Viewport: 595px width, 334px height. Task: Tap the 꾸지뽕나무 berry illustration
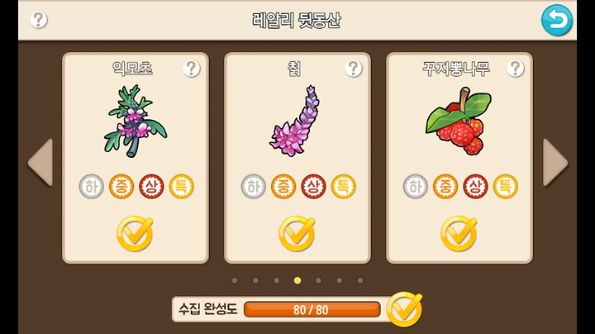coord(459,121)
